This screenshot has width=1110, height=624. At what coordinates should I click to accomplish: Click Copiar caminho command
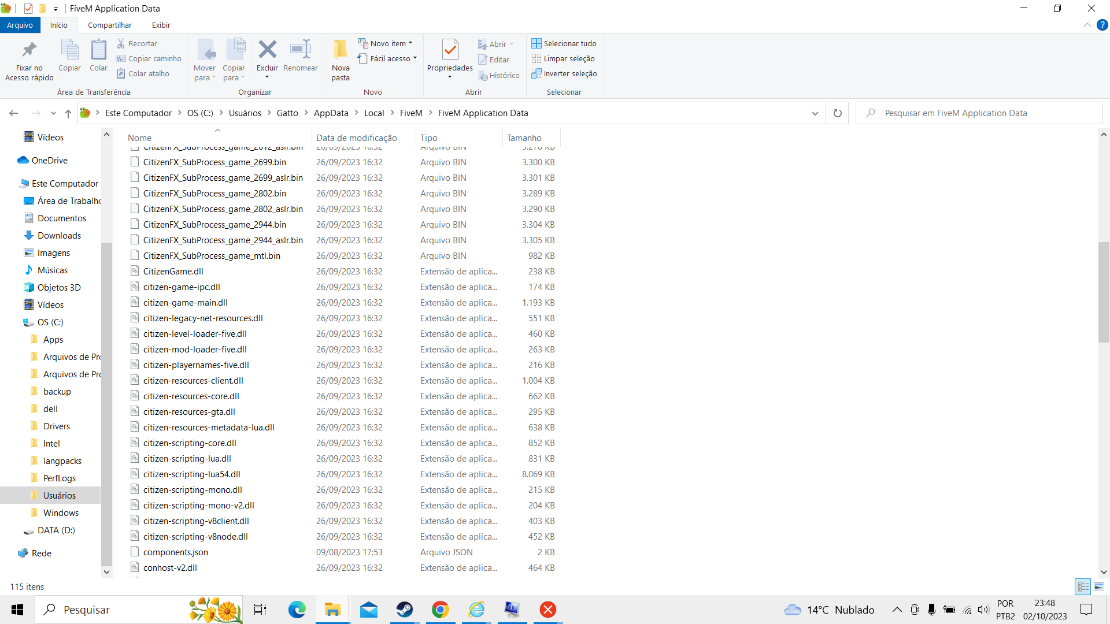[x=149, y=58]
